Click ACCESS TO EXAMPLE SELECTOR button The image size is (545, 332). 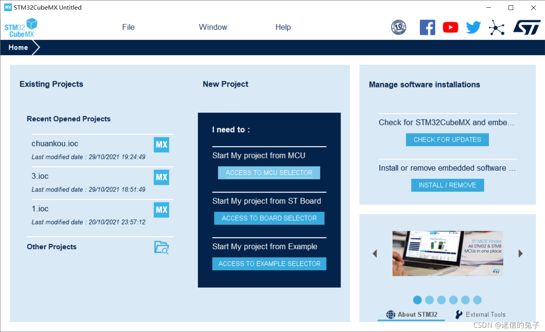269,264
